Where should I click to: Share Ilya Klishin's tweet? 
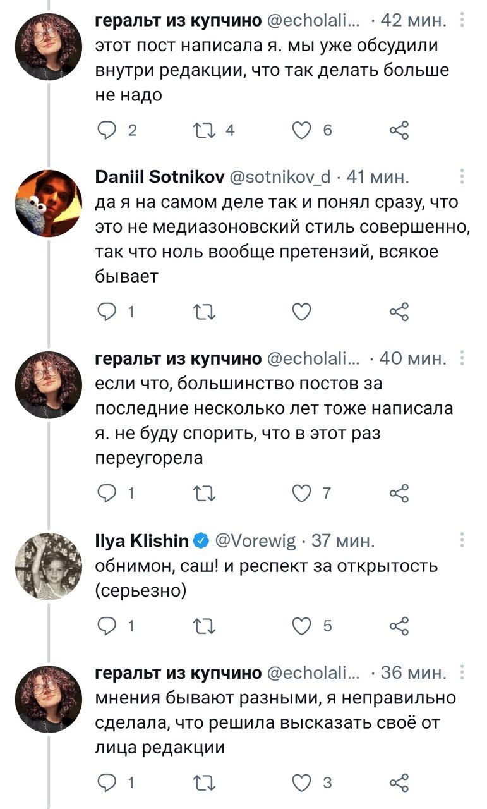(400, 626)
